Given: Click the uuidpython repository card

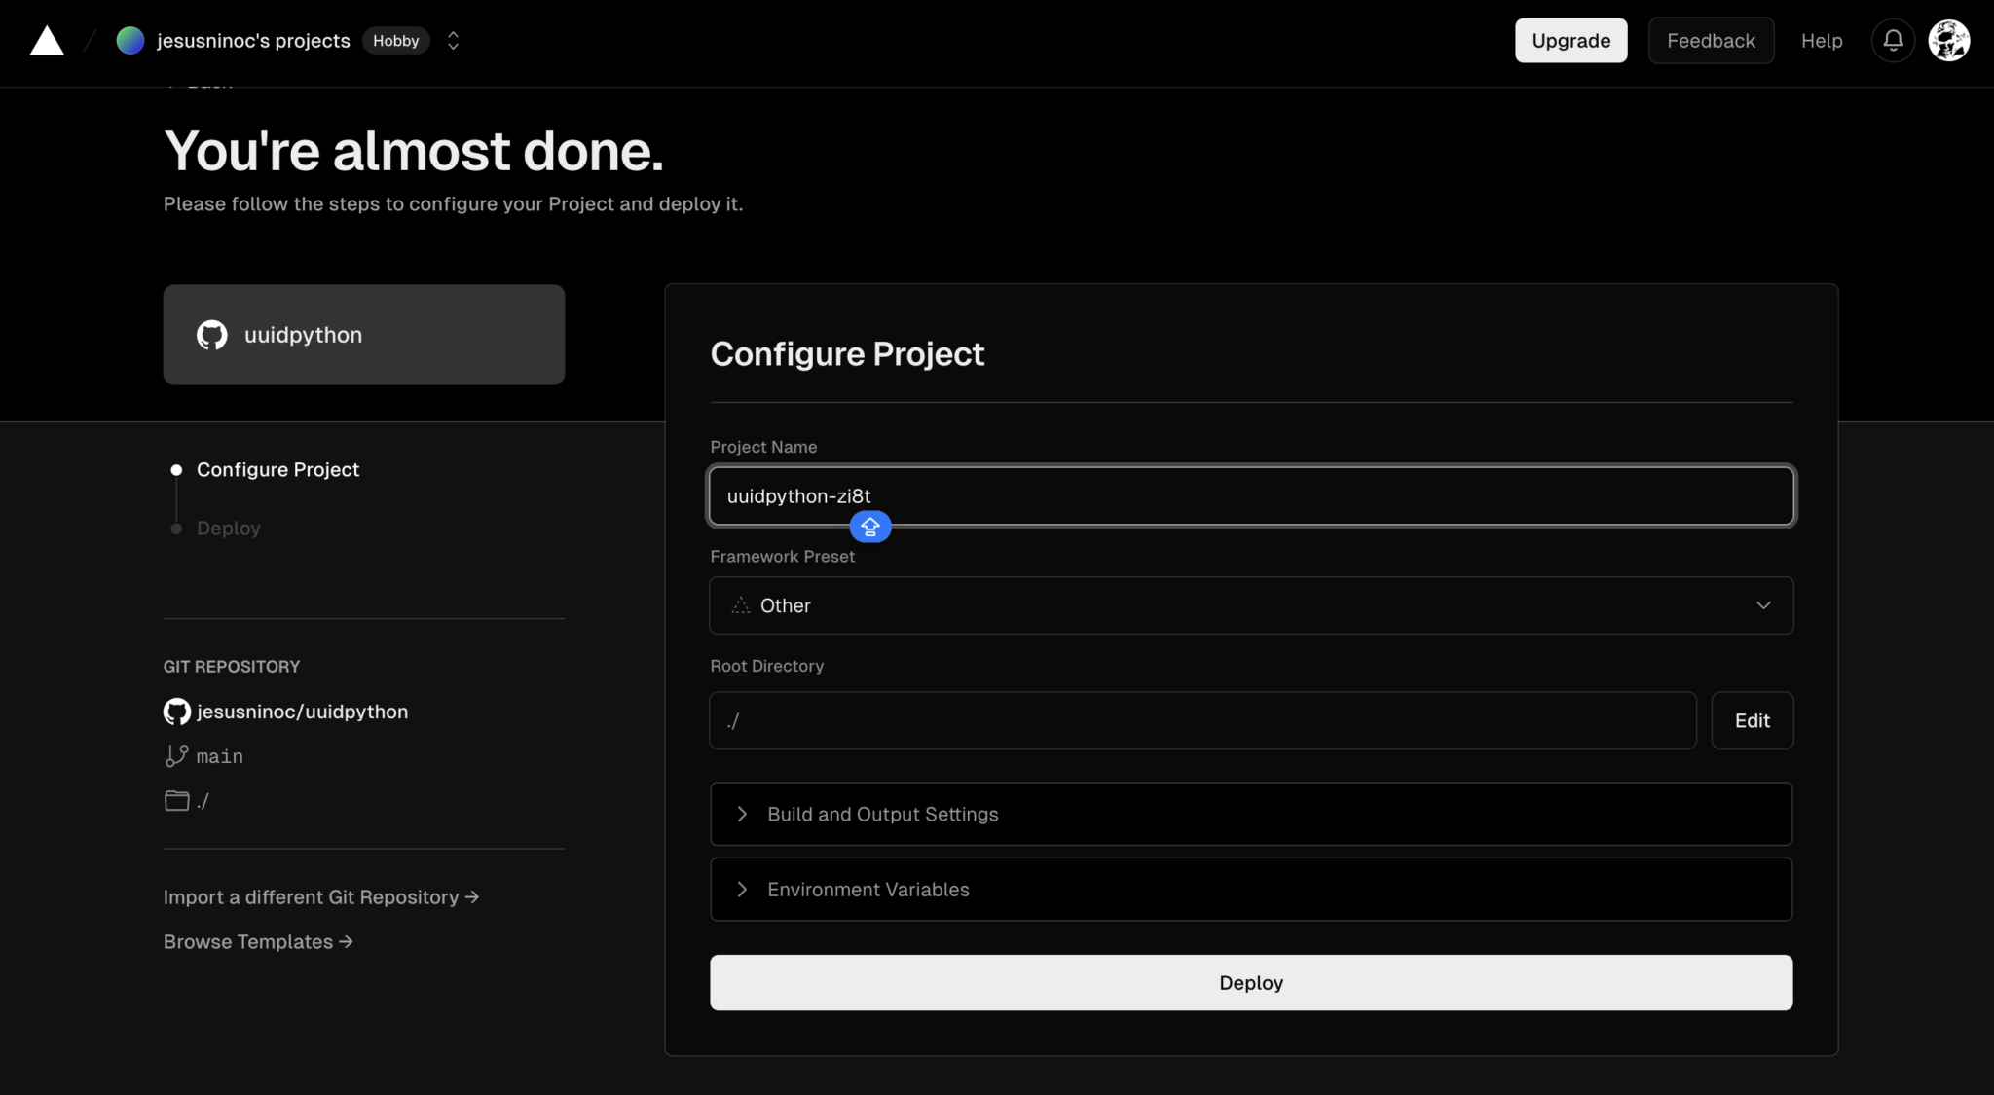Looking at the screenshot, I should [364, 335].
